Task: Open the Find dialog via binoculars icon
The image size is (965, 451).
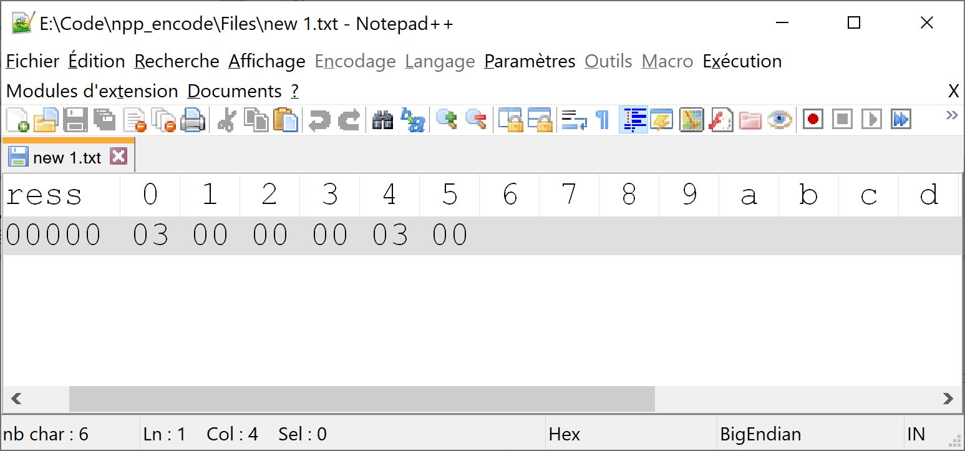Action: pos(384,120)
